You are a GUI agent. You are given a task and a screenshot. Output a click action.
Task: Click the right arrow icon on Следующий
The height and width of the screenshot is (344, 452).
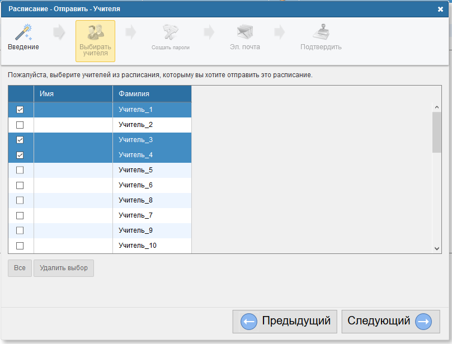[424, 322]
